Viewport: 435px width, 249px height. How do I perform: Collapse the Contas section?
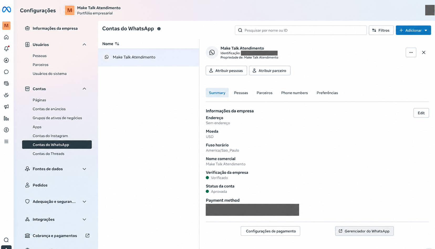pos(84,89)
